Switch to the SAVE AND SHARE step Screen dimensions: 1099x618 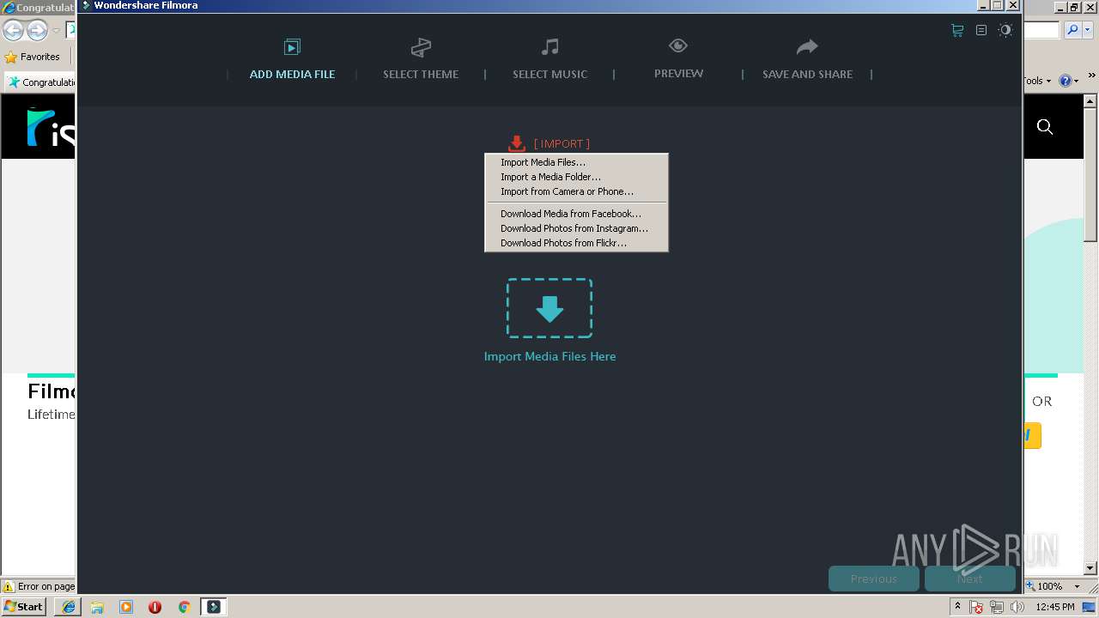807,74
